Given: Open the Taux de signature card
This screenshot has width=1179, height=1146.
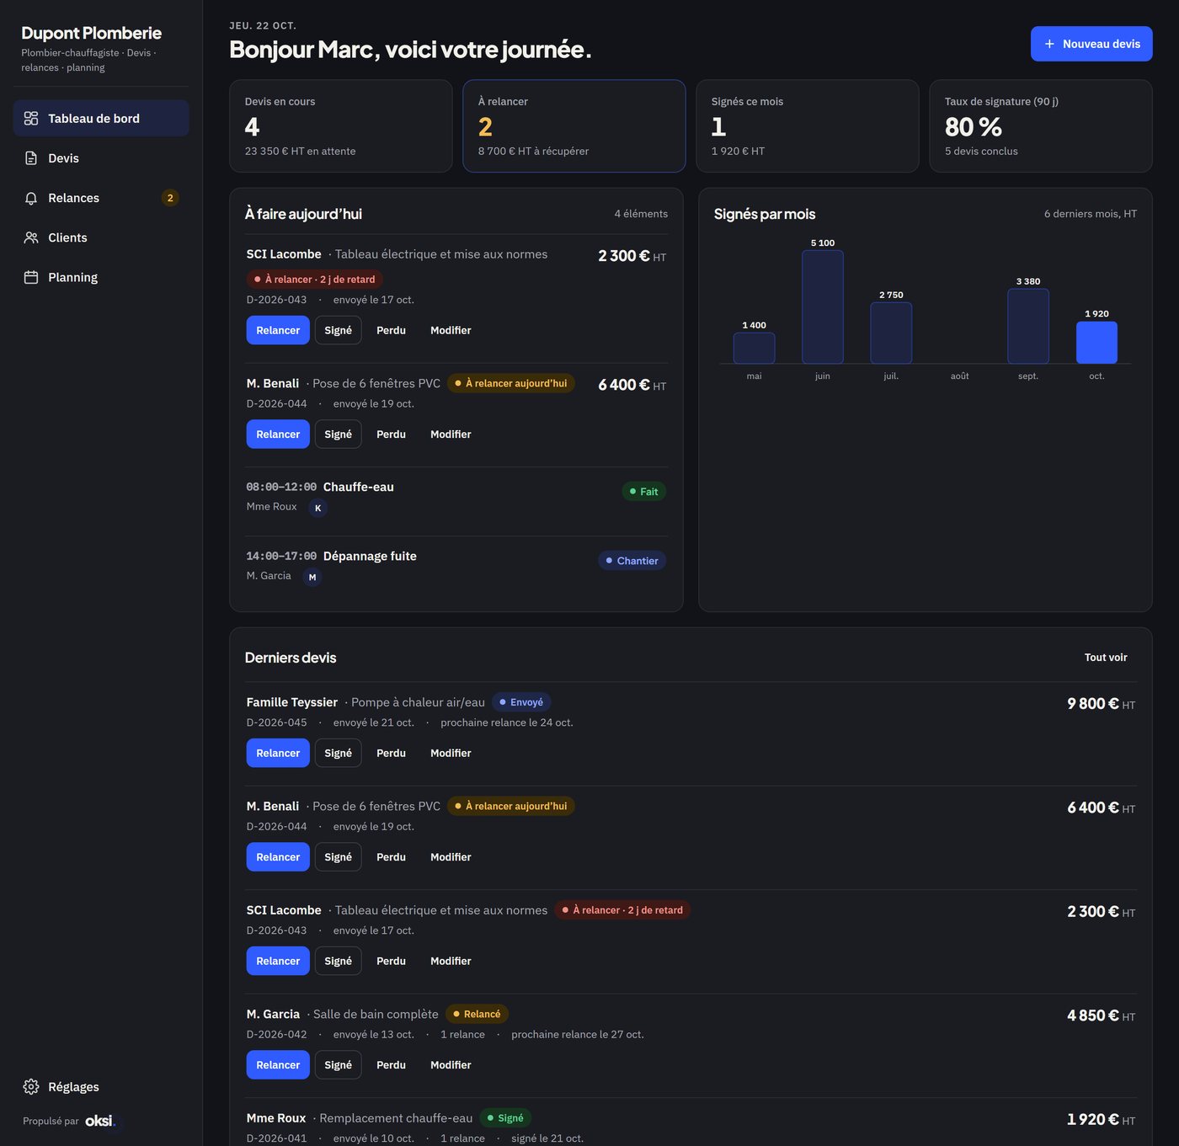Looking at the screenshot, I should coord(1041,126).
